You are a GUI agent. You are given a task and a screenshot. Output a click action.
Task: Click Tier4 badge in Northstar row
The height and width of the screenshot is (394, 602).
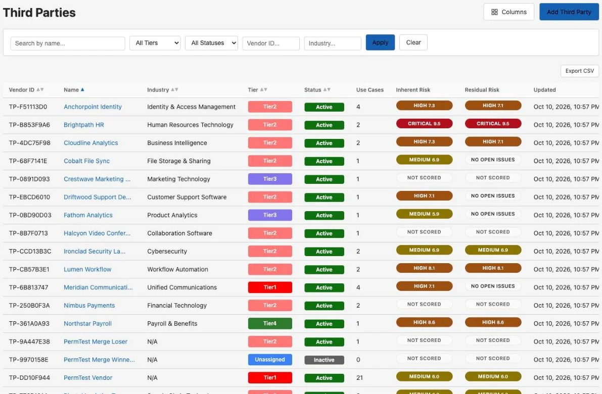[x=270, y=323]
